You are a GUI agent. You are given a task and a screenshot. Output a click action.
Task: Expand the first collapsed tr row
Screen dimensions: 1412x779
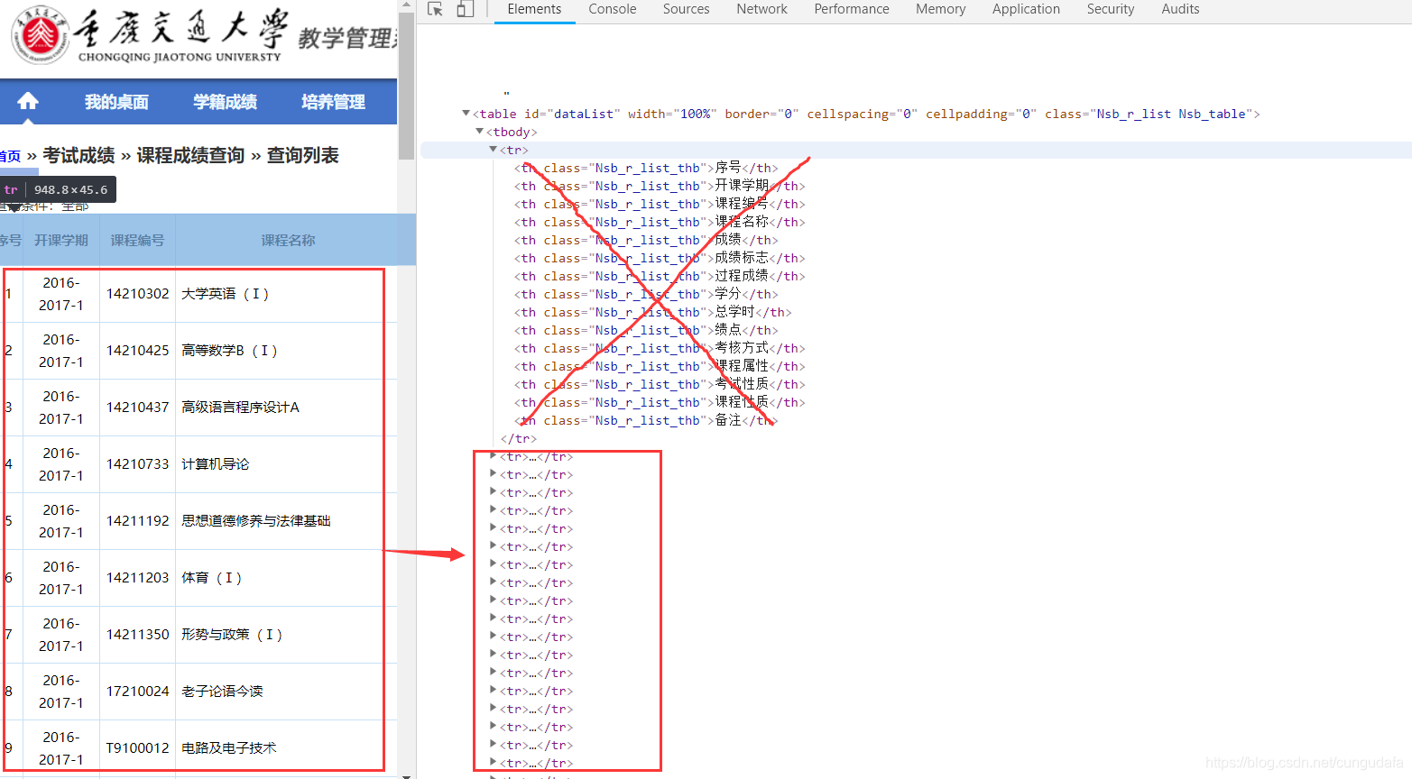pos(493,456)
